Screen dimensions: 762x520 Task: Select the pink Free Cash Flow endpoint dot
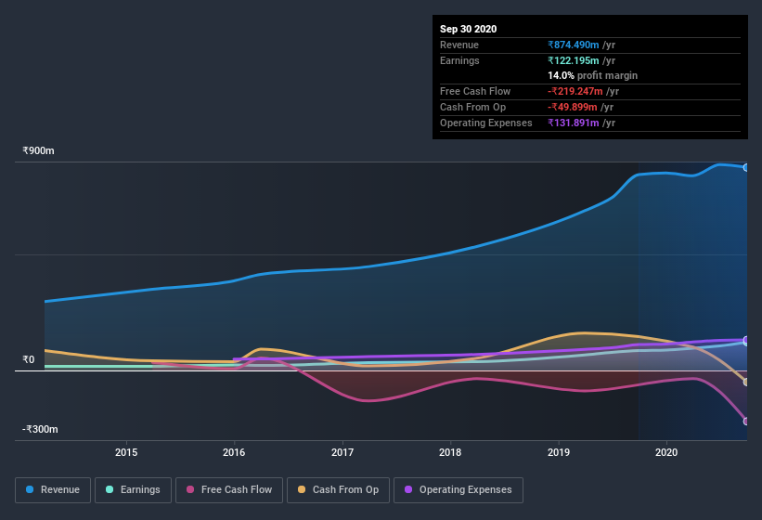click(x=746, y=421)
